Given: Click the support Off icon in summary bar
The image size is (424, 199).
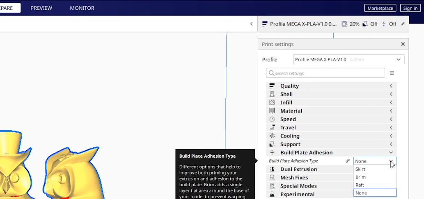Looking at the screenshot, I should point(365,24).
